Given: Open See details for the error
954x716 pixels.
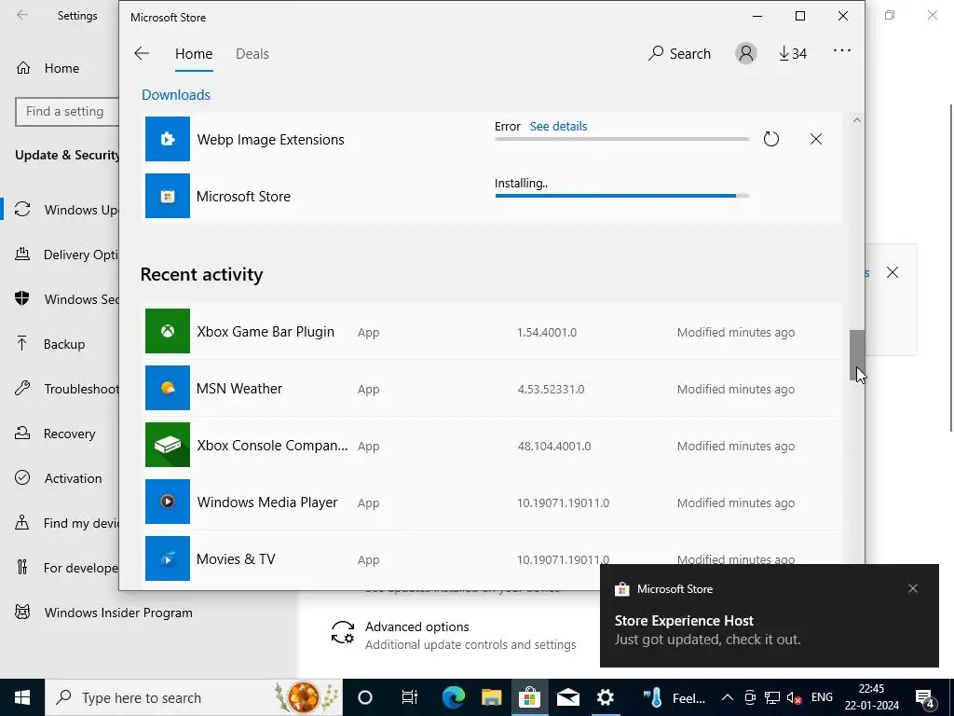Looking at the screenshot, I should point(558,126).
